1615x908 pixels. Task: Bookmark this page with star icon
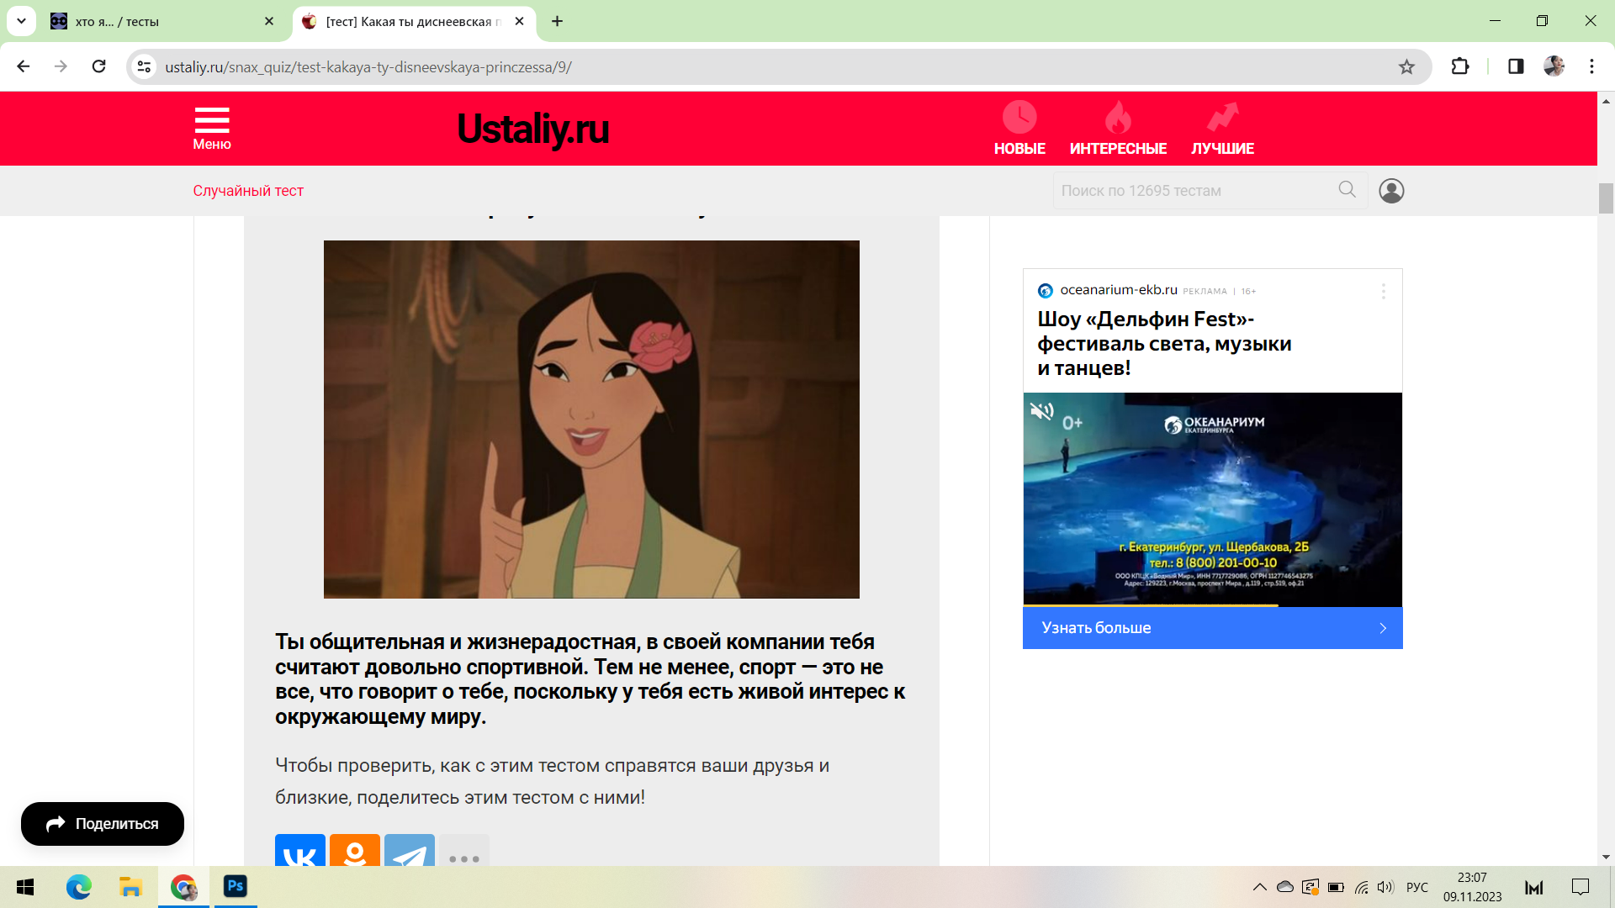click(x=1406, y=67)
